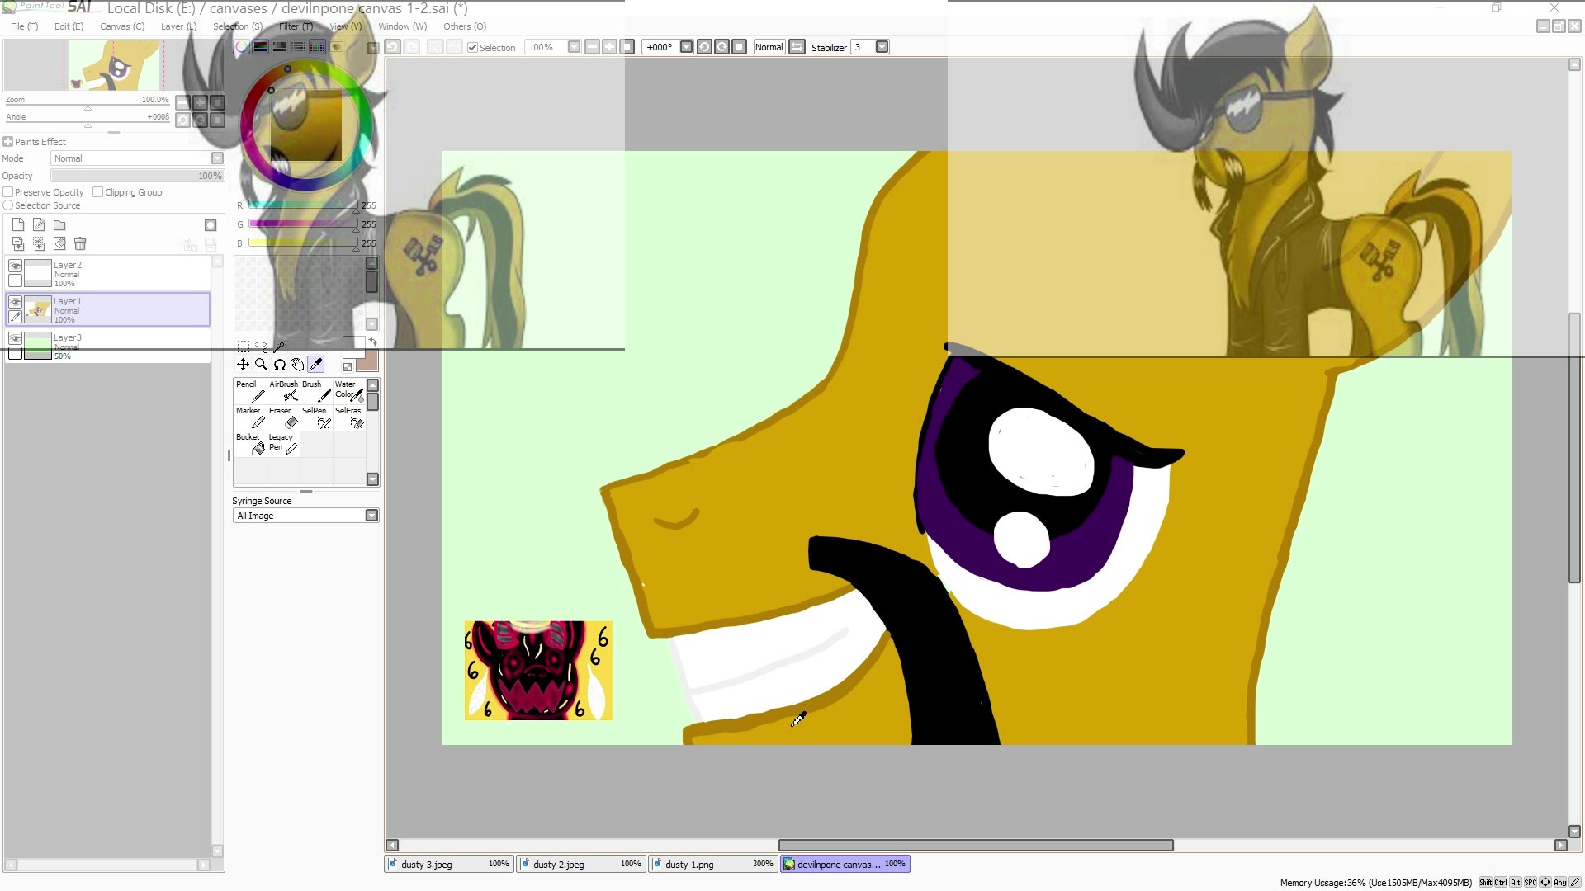Merge the layer down
Screen dimensions: 1585x891
(39, 244)
